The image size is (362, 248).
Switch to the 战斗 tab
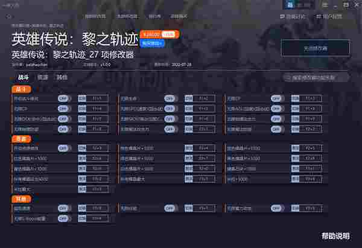coord(24,77)
